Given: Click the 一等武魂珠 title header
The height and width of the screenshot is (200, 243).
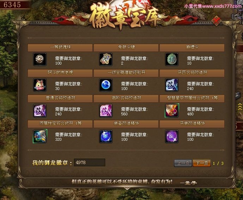Looking at the screenshot, I should (x=60, y=47).
